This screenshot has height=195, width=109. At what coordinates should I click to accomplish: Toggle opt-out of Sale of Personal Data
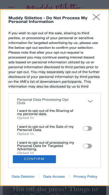[x=87, y=128]
